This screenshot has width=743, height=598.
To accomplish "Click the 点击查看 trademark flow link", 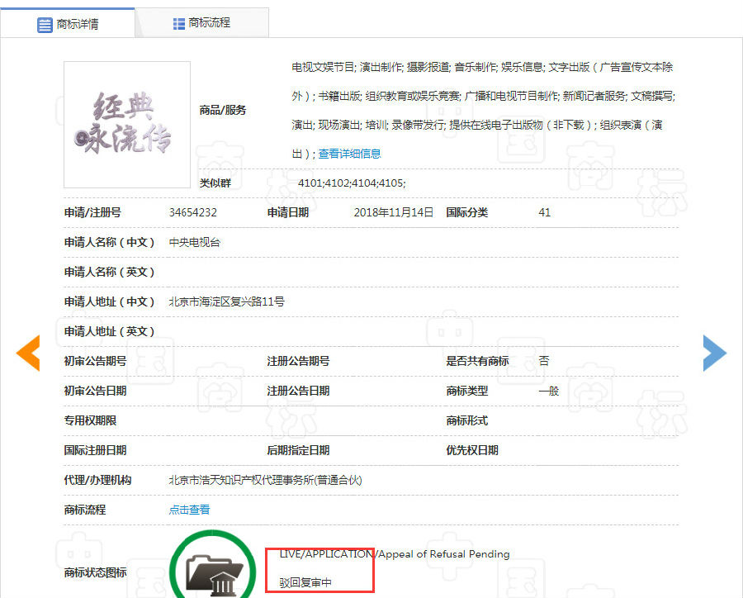I will pos(189,510).
